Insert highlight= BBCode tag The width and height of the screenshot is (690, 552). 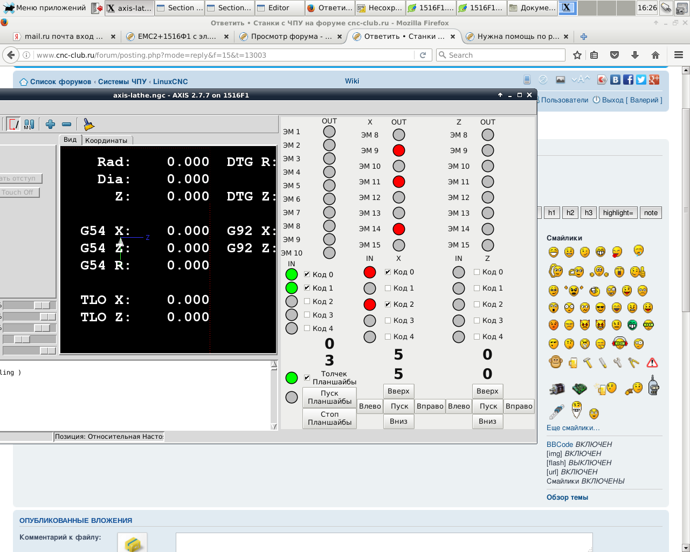(x=618, y=212)
